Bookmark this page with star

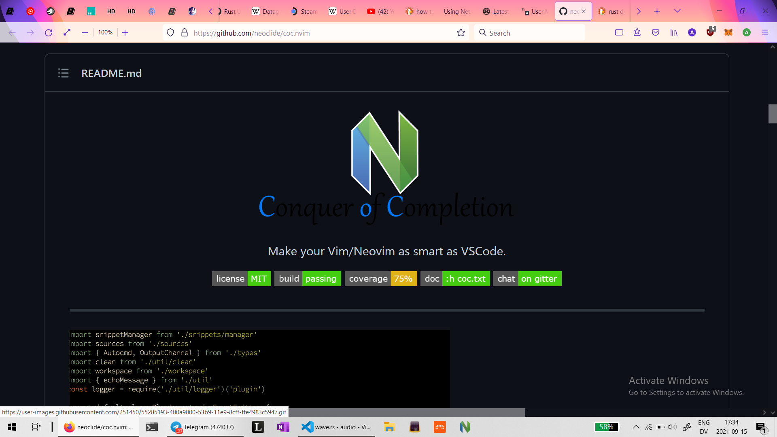[x=461, y=33]
